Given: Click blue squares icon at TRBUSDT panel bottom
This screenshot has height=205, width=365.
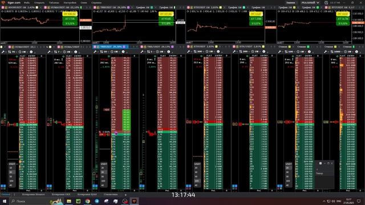Looking at the screenshot, I should tap(95, 186).
